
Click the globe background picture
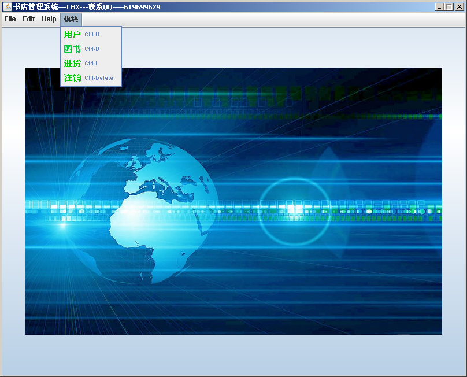tap(233, 201)
